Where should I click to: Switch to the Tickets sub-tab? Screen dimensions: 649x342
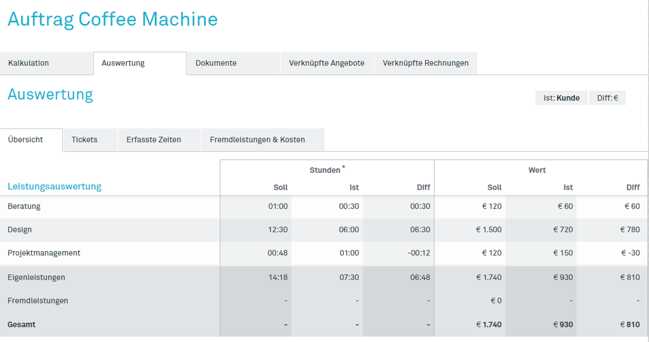tap(90, 140)
